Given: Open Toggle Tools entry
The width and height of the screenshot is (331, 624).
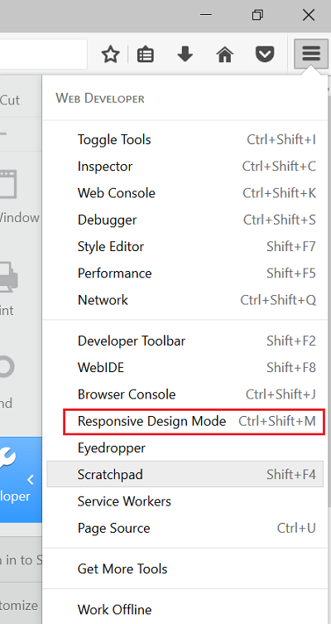Looking at the screenshot, I should pos(185,140).
